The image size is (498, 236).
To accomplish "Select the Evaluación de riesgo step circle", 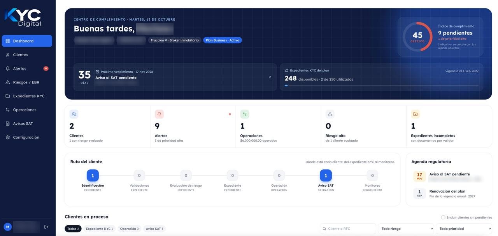I will tap(186, 175).
